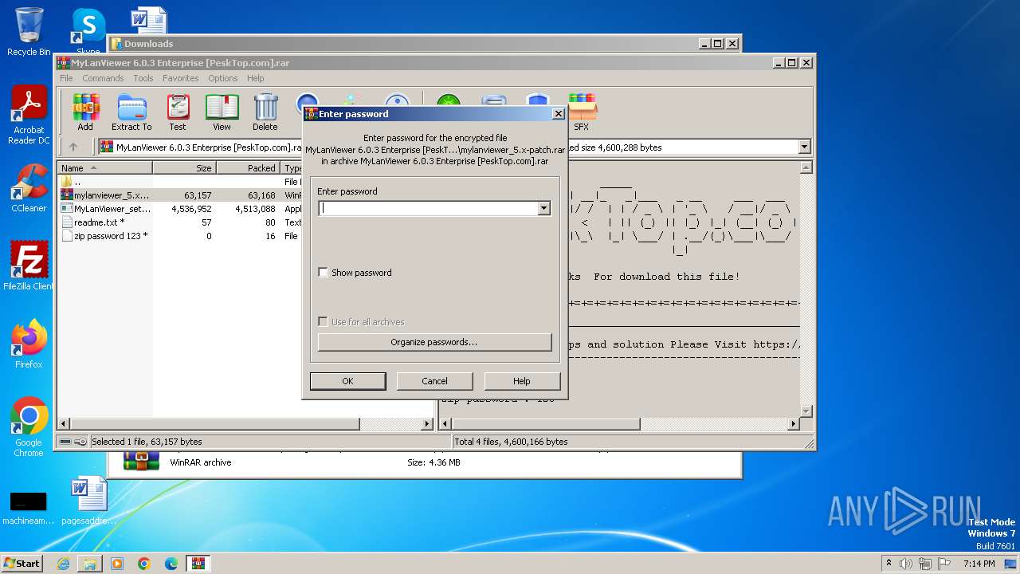Image resolution: width=1020 pixels, height=574 pixels.
Task: Open Chrome from the taskbar
Action: [144, 564]
